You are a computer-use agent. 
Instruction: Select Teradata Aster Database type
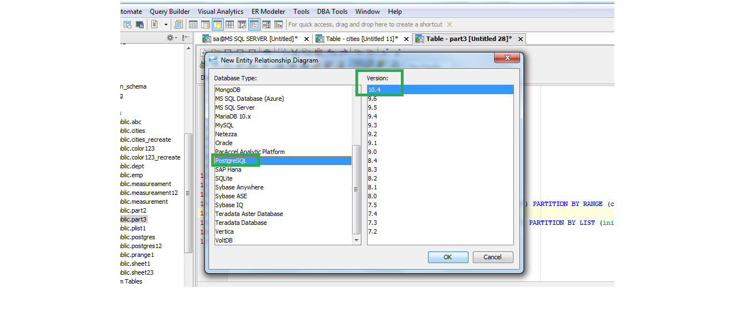tap(283, 214)
